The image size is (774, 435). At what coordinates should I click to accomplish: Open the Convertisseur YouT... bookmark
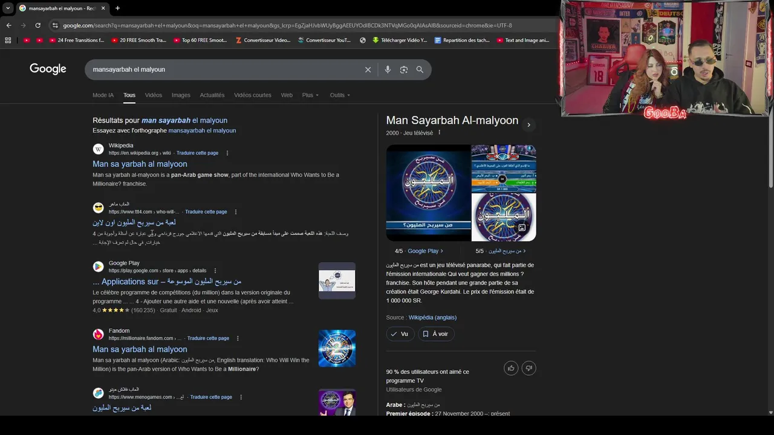click(325, 40)
